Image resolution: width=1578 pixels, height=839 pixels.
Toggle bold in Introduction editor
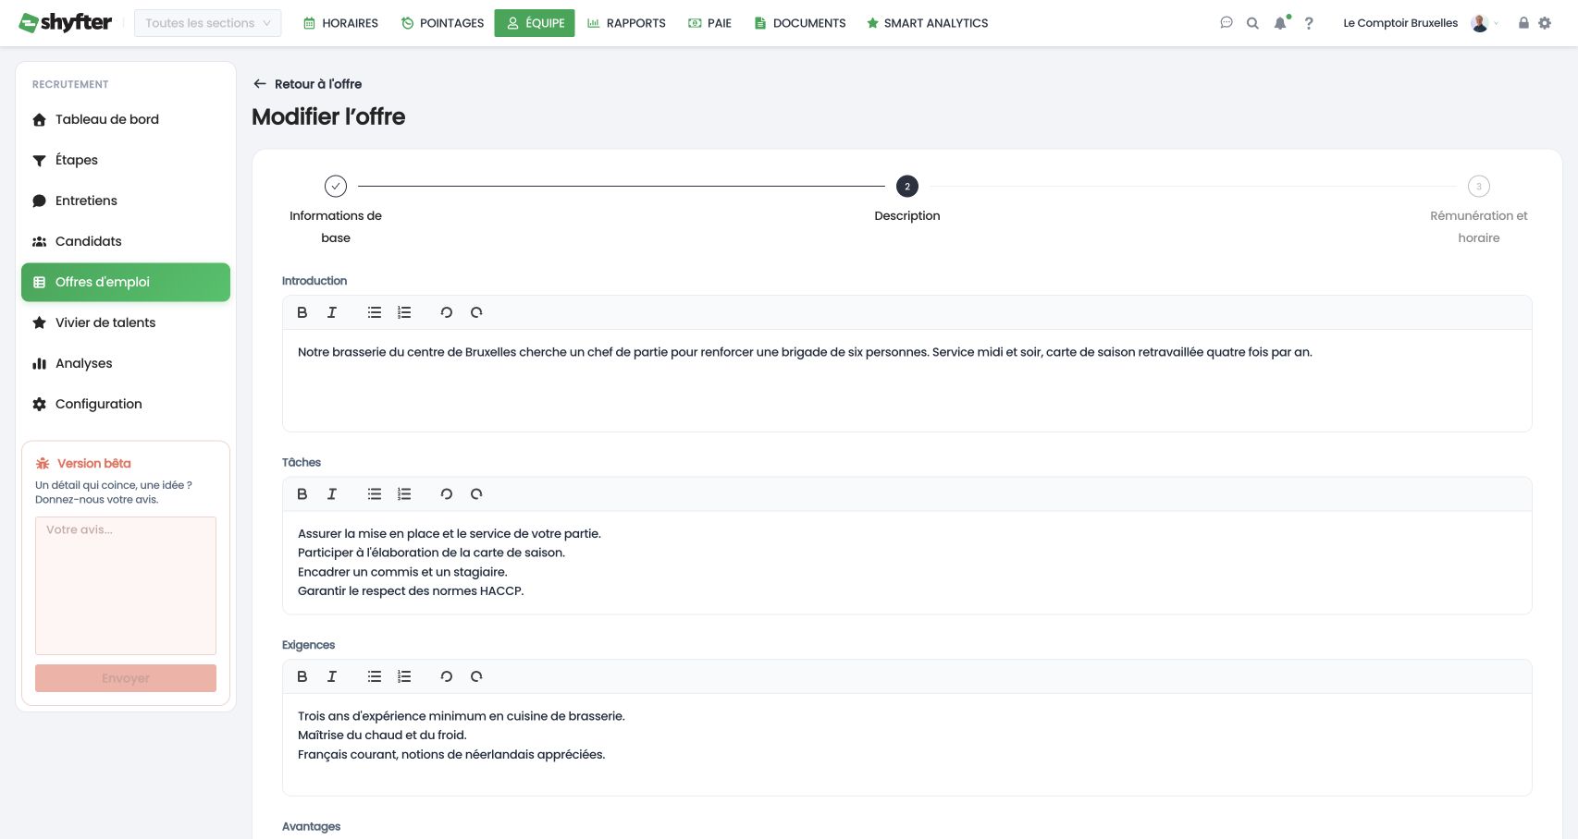click(302, 312)
